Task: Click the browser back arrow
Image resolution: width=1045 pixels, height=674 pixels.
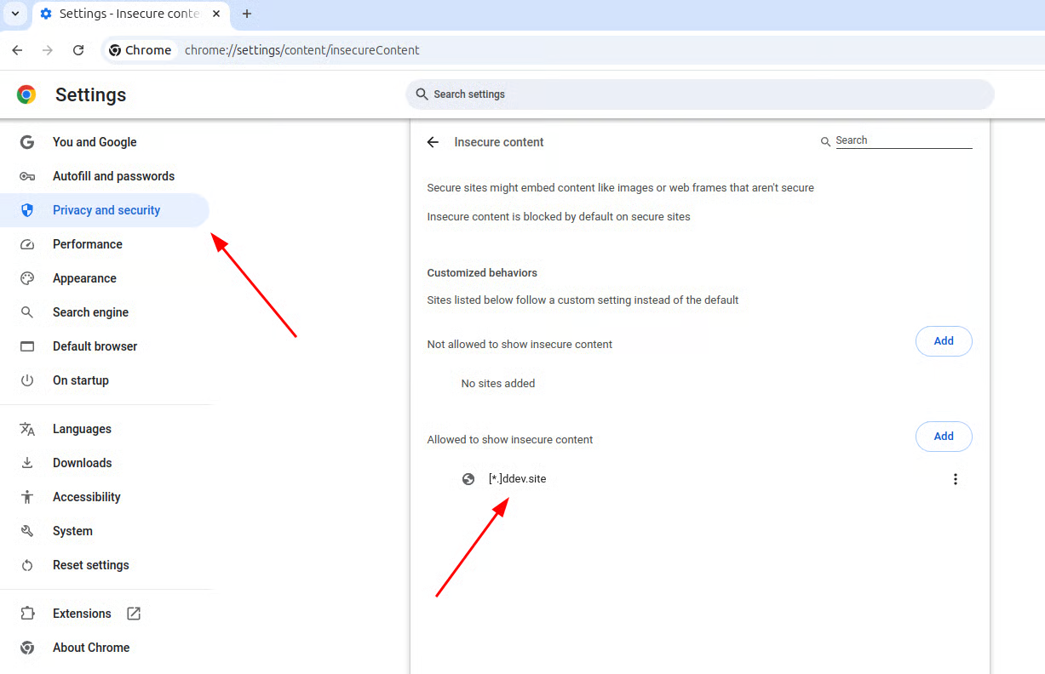Action: (x=17, y=50)
